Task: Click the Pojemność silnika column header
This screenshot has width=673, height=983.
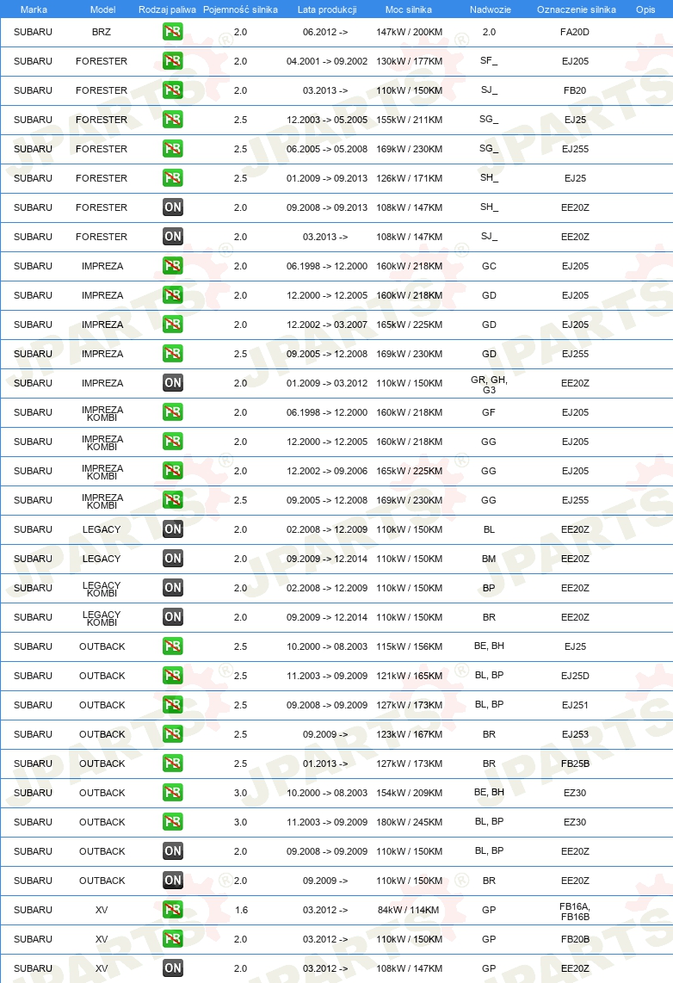Action: click(241, 9)
